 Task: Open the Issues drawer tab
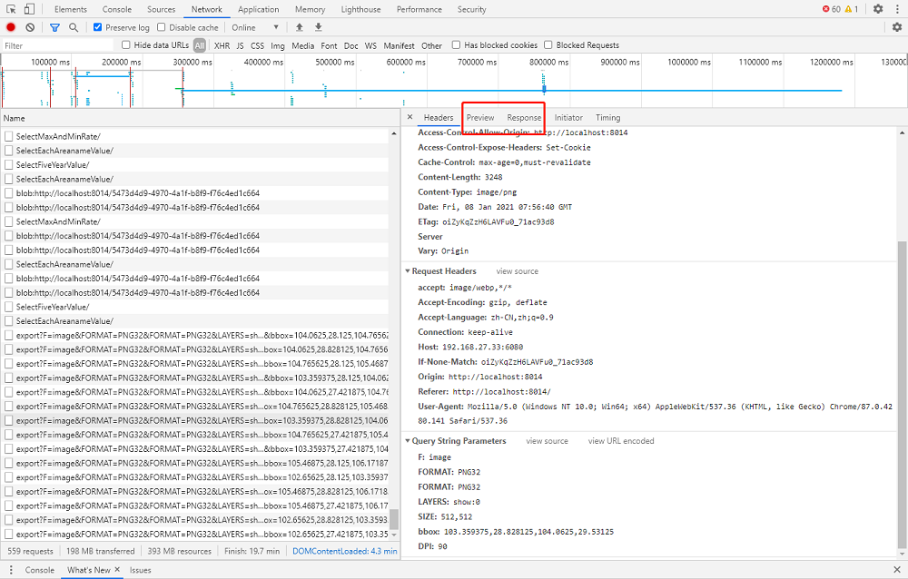click(x=140, y=570)
